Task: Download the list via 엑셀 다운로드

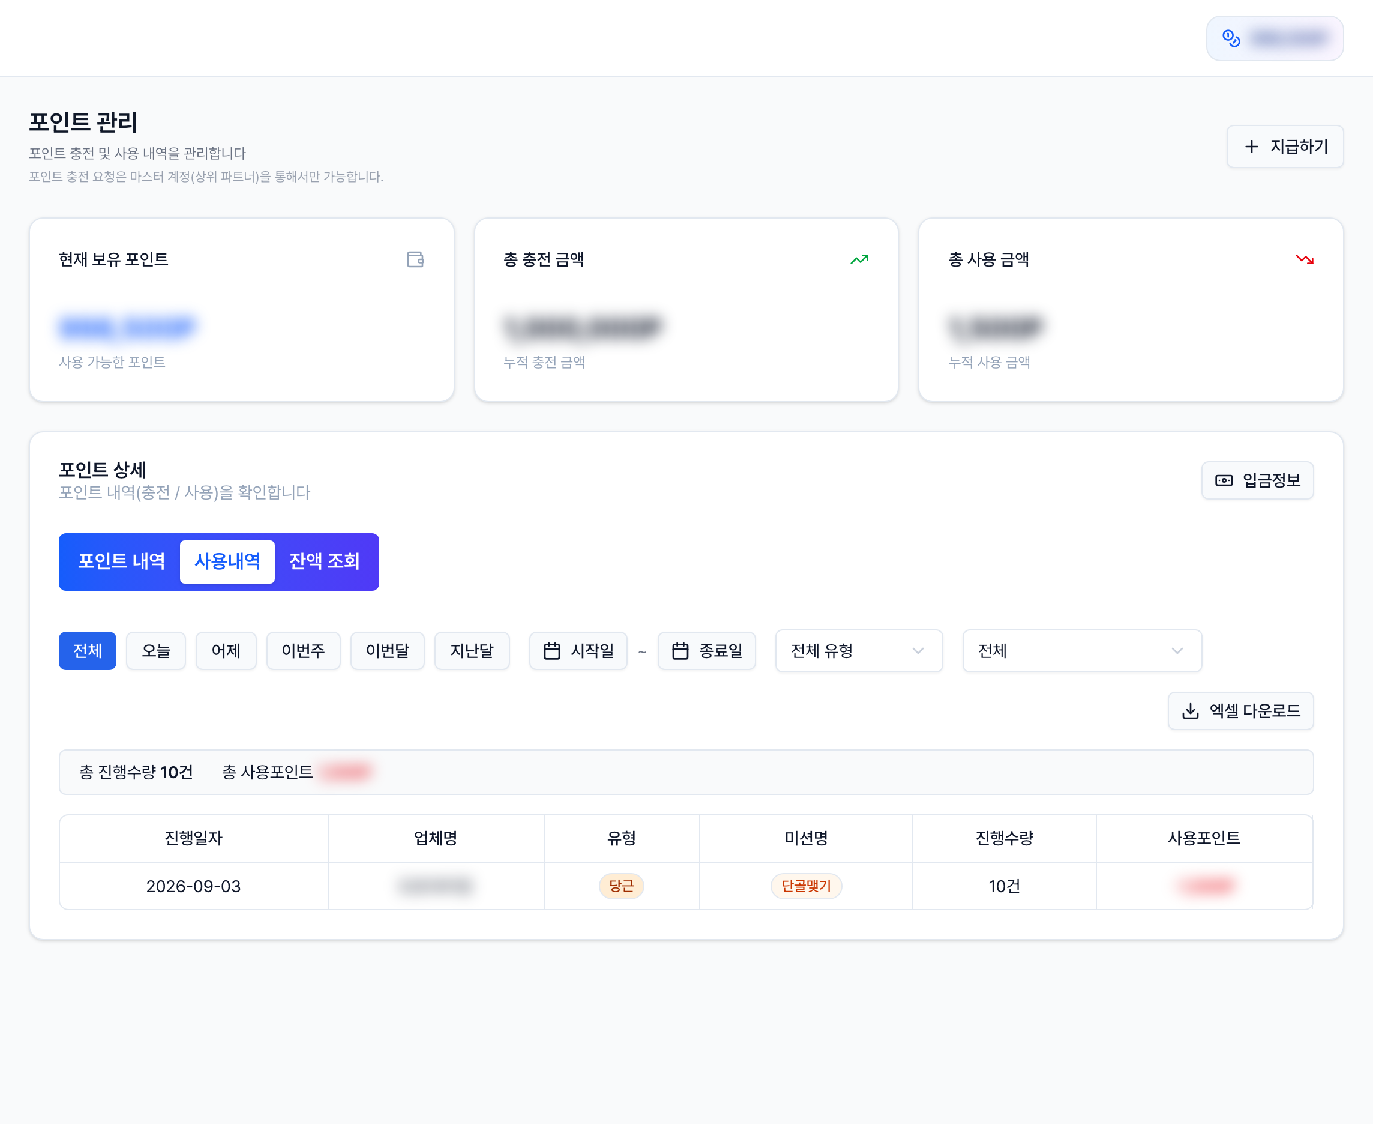Action: 1240,711
